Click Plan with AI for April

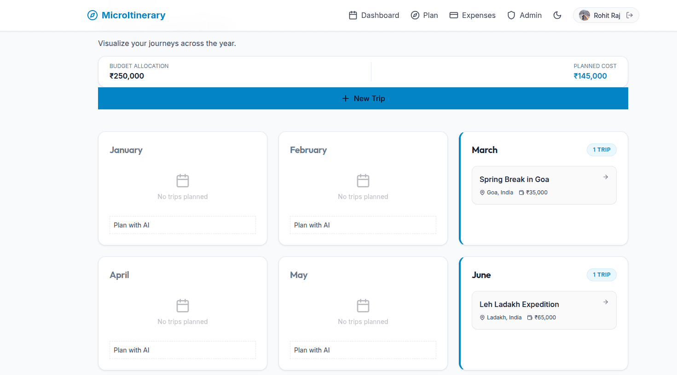[x=182, y=350]
